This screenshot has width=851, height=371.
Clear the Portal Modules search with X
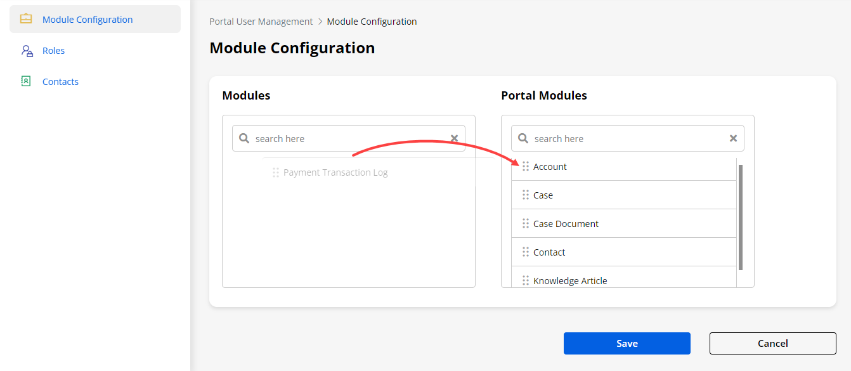point(733,138)
